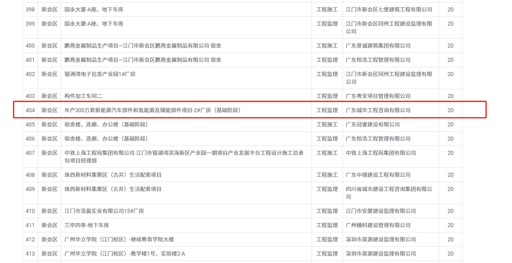Click row number 412
The width and height of the screenshot is (512, 263).
click(x=30, y=240)
